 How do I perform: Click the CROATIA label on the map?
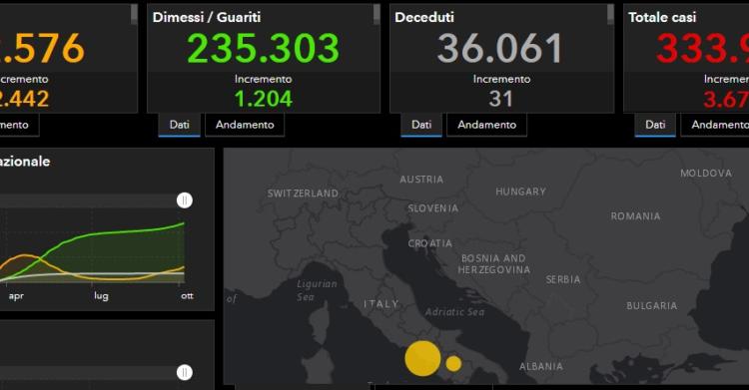pyautogui.click(x=429, y=243)
